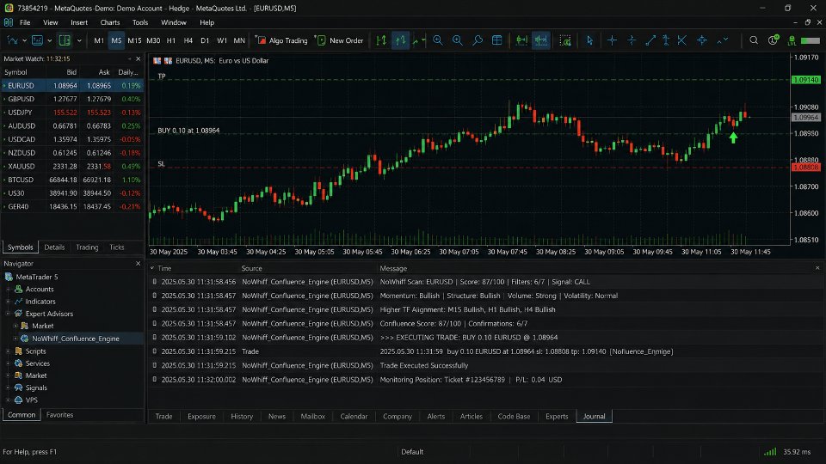Click the Algo Trading button
Screen dimensions: 826x464
(281, 40)
